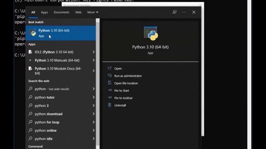Click search icon beside 'python online'

(x=30, y=130)
